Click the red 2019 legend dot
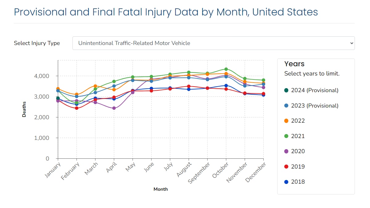 point(286,166)
